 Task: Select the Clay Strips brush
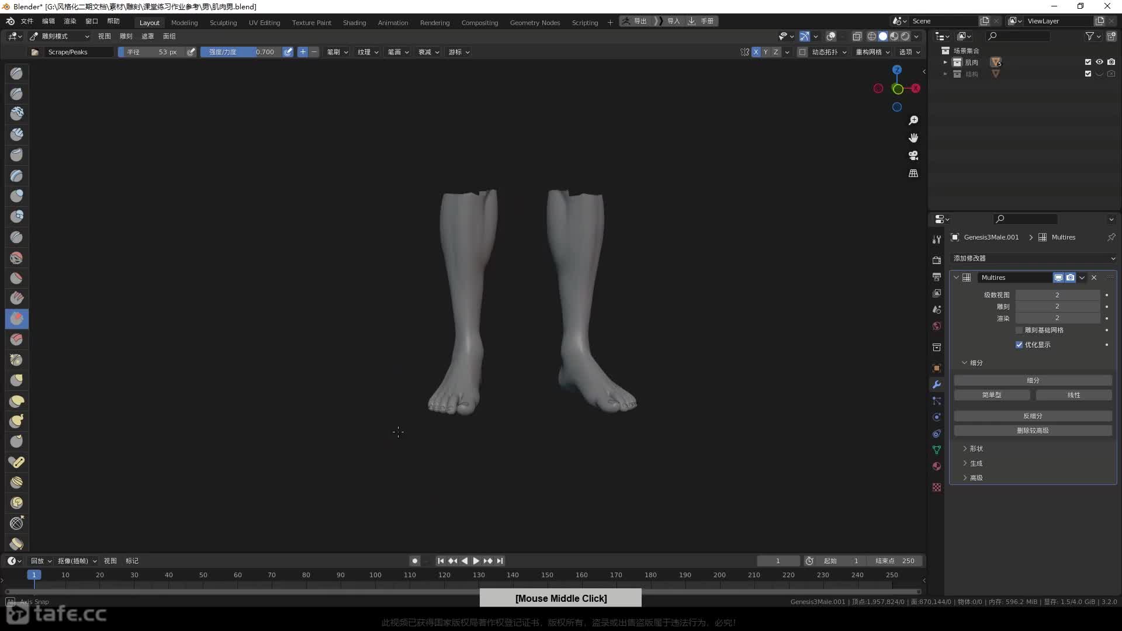coord(16,134)
